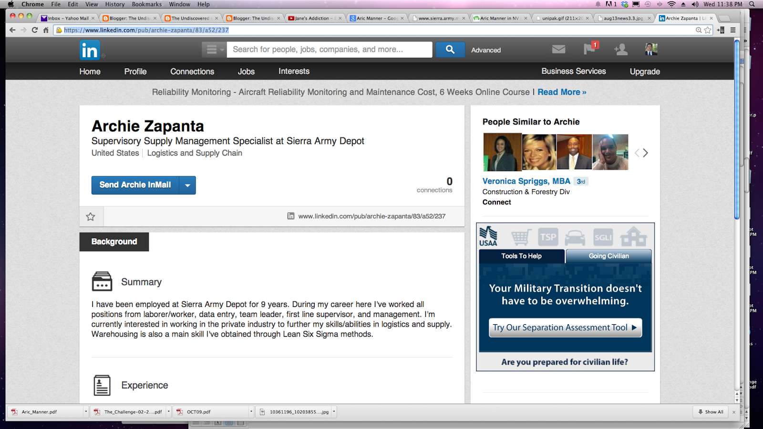Screen dimensions: 763x429
Task: Open Aric_Manner.pdf download options arrow
Action: (x=86, y=412)
